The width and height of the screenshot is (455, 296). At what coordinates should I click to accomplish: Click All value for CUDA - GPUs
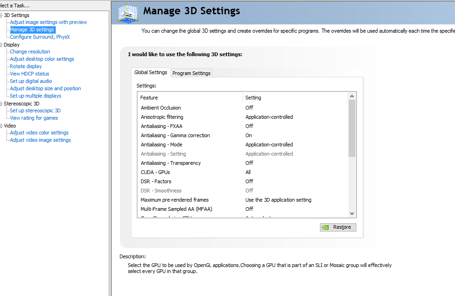(248, 172)
